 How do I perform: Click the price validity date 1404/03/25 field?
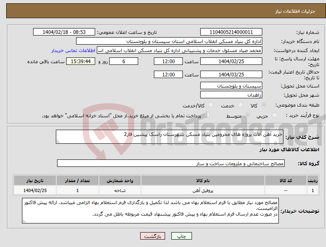tap(231, 74)
